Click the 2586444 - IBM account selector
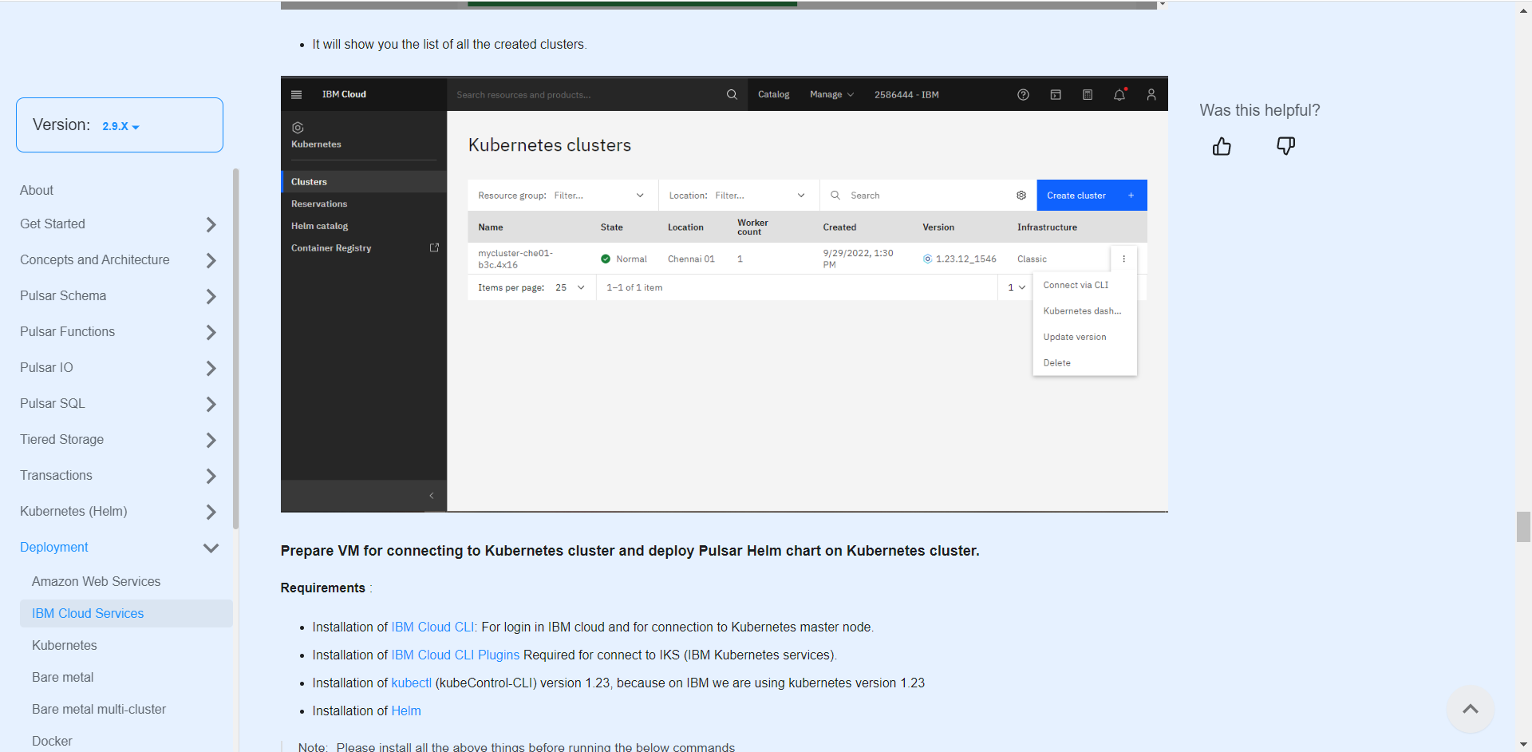Viewport: 1532px width, 752px height. pos(906,94)
